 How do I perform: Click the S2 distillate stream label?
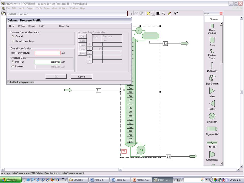click(x=165, y=43)
